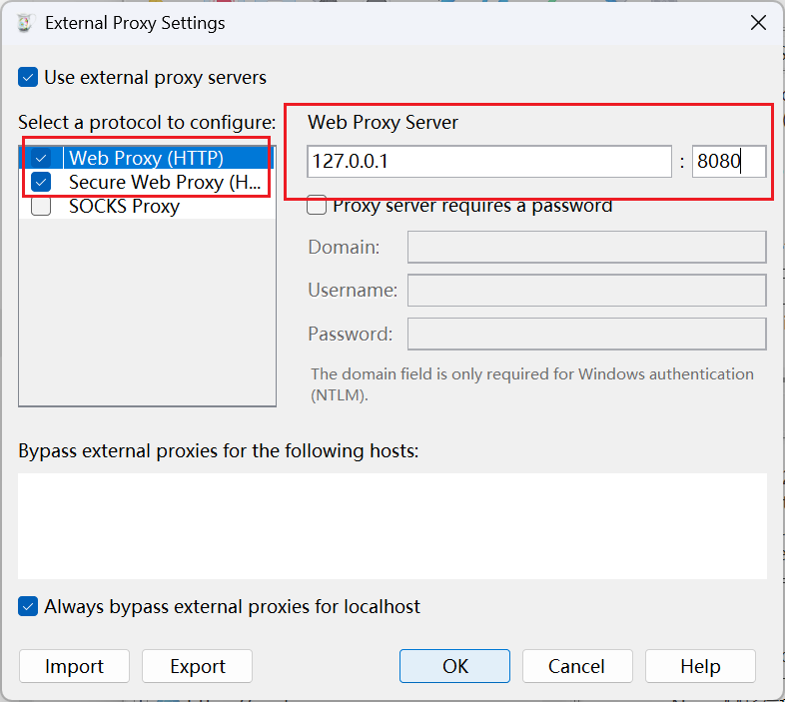Enable the SOCKS Proxy checkbox
Viewport: 785px width, 702px height.
click(x=41, y=206)
